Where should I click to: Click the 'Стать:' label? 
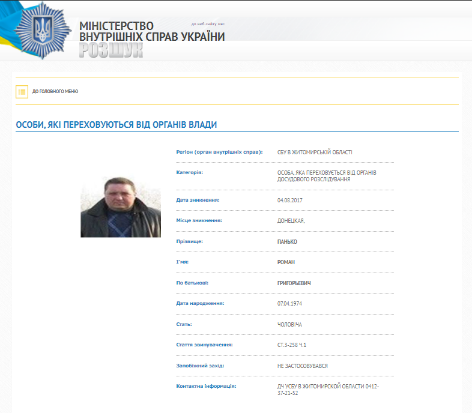[184, 325]
